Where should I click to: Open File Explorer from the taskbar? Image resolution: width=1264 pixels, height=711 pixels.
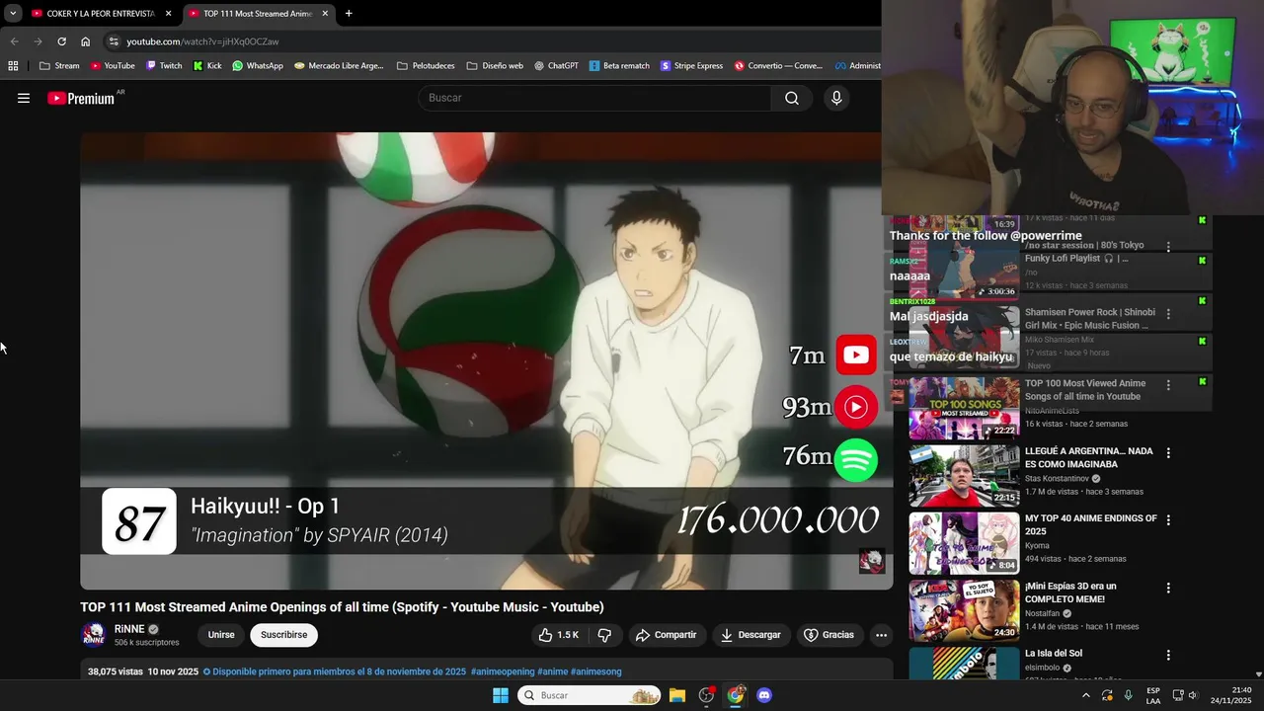(x=677, y=695)
